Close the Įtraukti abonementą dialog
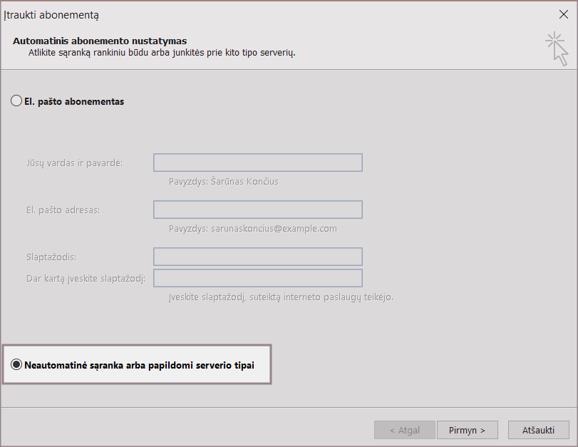578x447 pixels. coord(564,14)
